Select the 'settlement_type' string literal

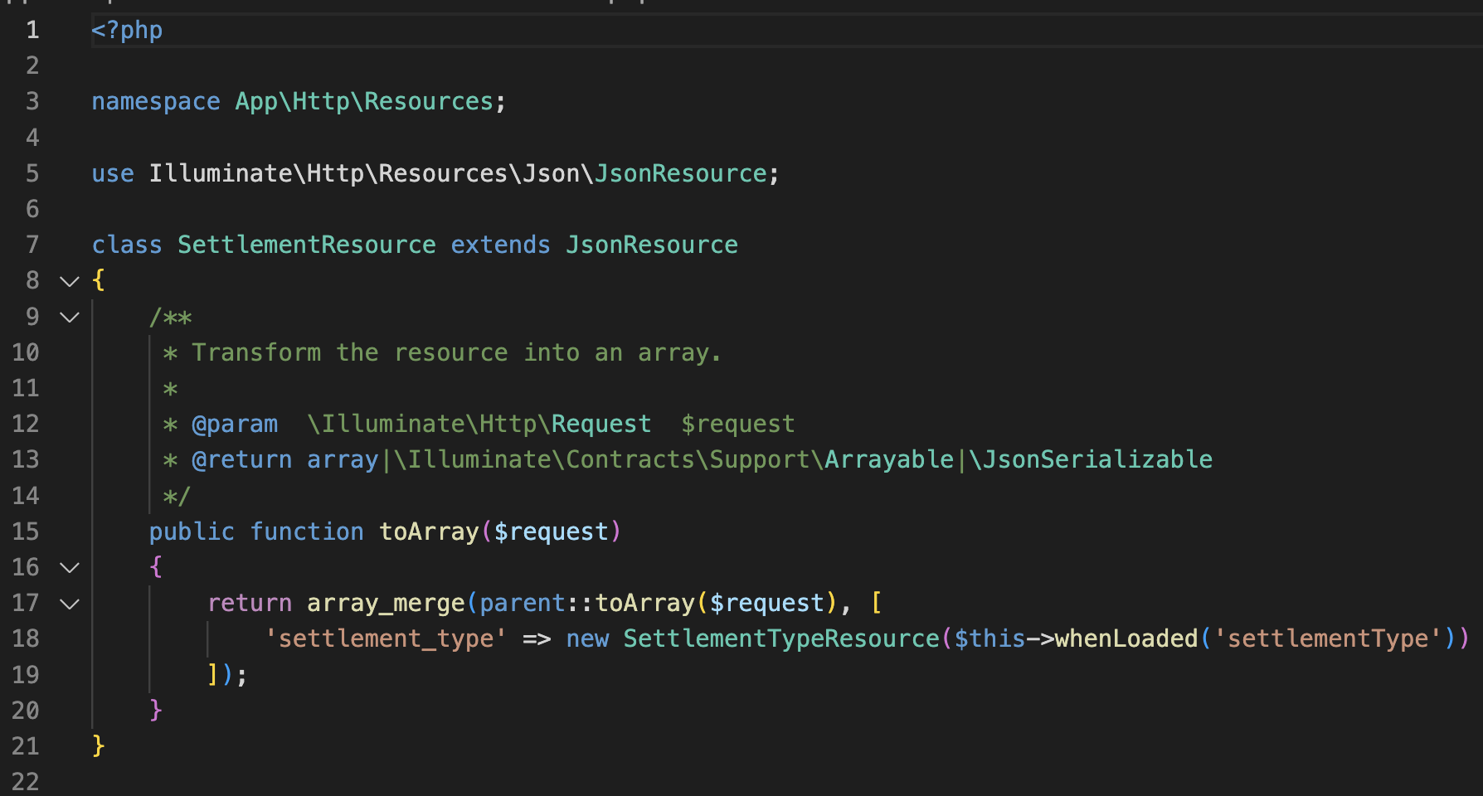[387, 638]
